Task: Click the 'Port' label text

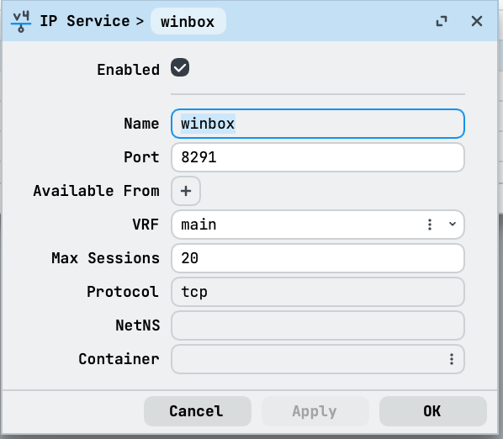Action: point(141,157)
